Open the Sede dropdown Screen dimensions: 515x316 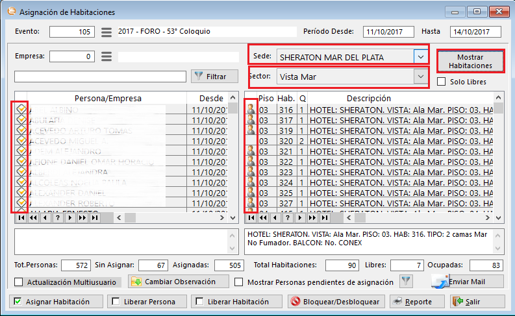pos(421,57)
